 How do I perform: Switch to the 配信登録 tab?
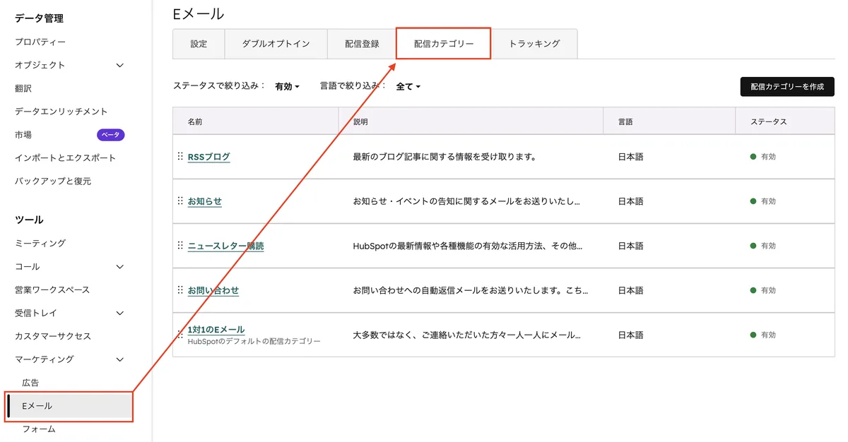[x=363, y=43]
